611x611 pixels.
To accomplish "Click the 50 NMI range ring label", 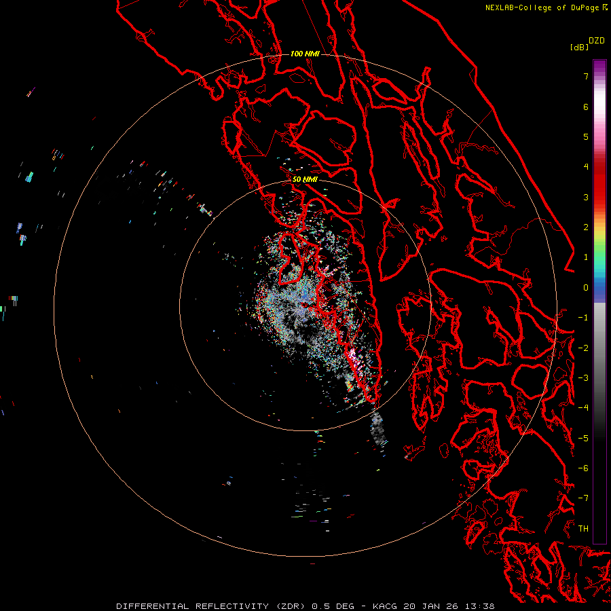I will point(305,180).
